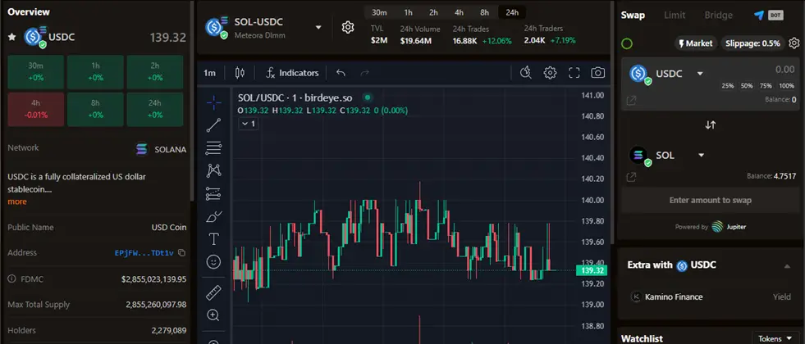Select the ruler measure tool
The width and height of the screenshot is (805, 344).
click(x=213, y=292)
